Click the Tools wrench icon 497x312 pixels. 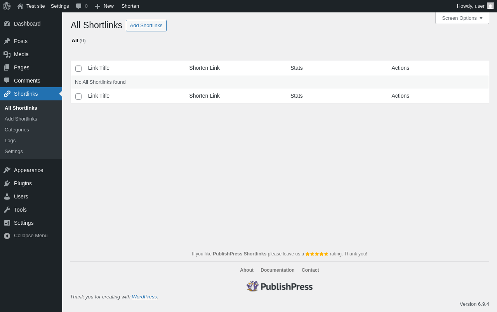coord(7,210)
